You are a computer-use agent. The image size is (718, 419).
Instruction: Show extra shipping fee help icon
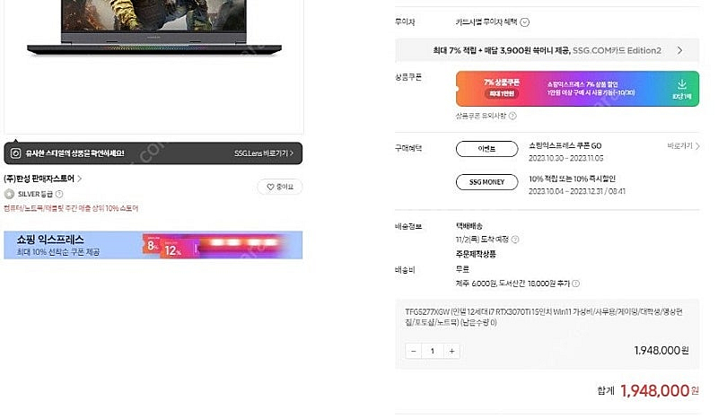(575, 284)
